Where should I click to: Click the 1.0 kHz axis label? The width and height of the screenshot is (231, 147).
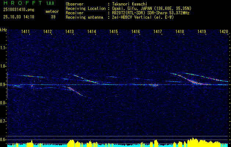pos(3,67)
